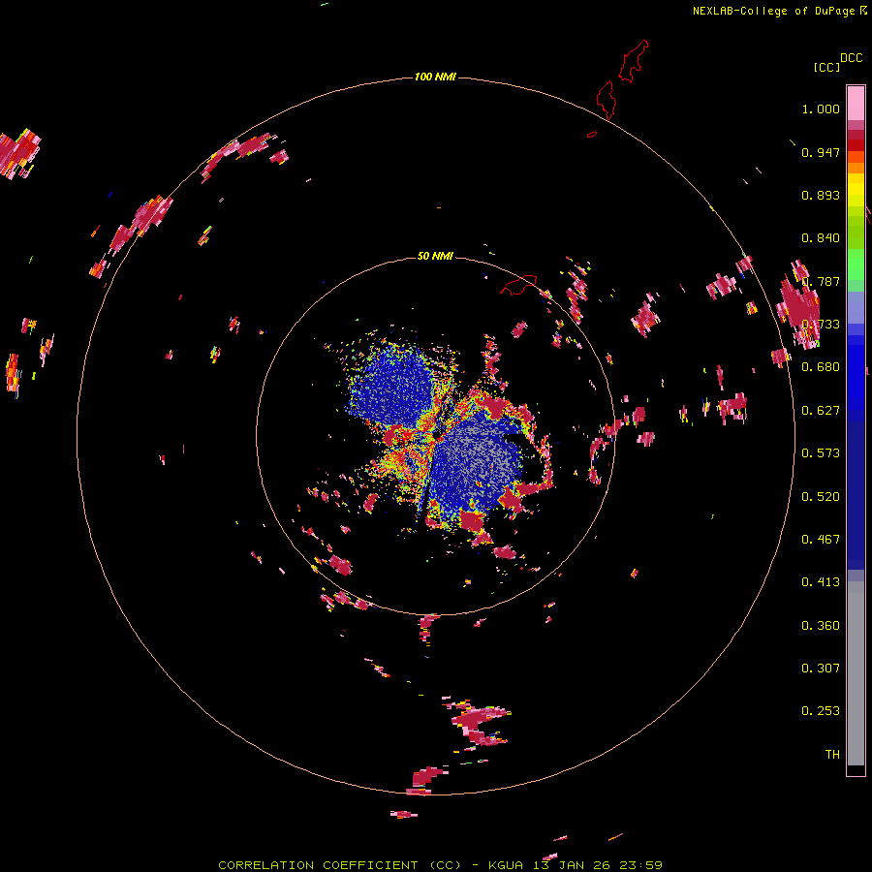Click the DCC label above the color bar
The height and width of the screenshot is (872, 872).
coord(852,58)
